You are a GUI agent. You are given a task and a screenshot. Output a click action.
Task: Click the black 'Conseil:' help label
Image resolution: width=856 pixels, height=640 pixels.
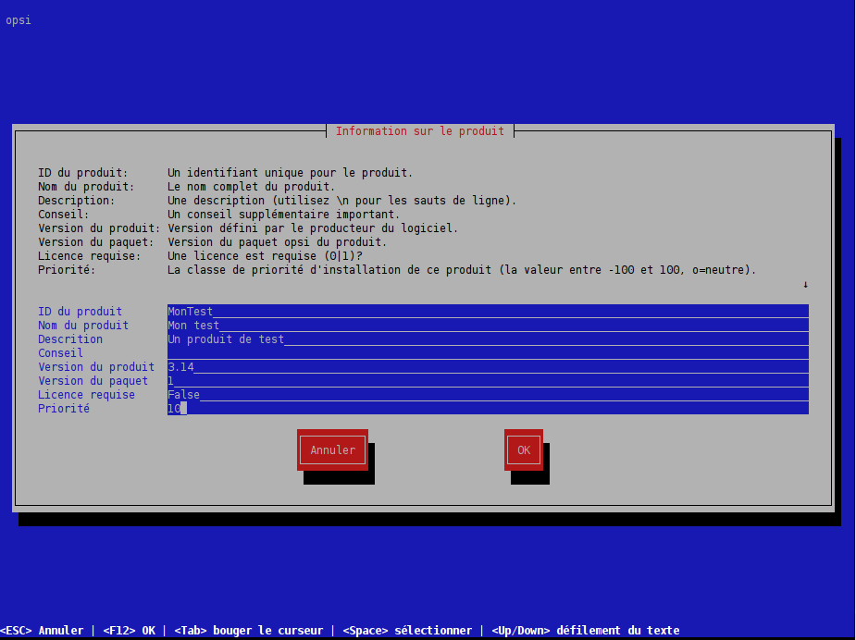(x=63, y=215)
